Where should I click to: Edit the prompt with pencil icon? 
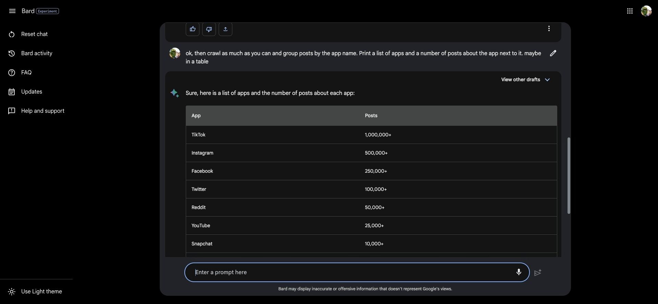tap(553, 53)
